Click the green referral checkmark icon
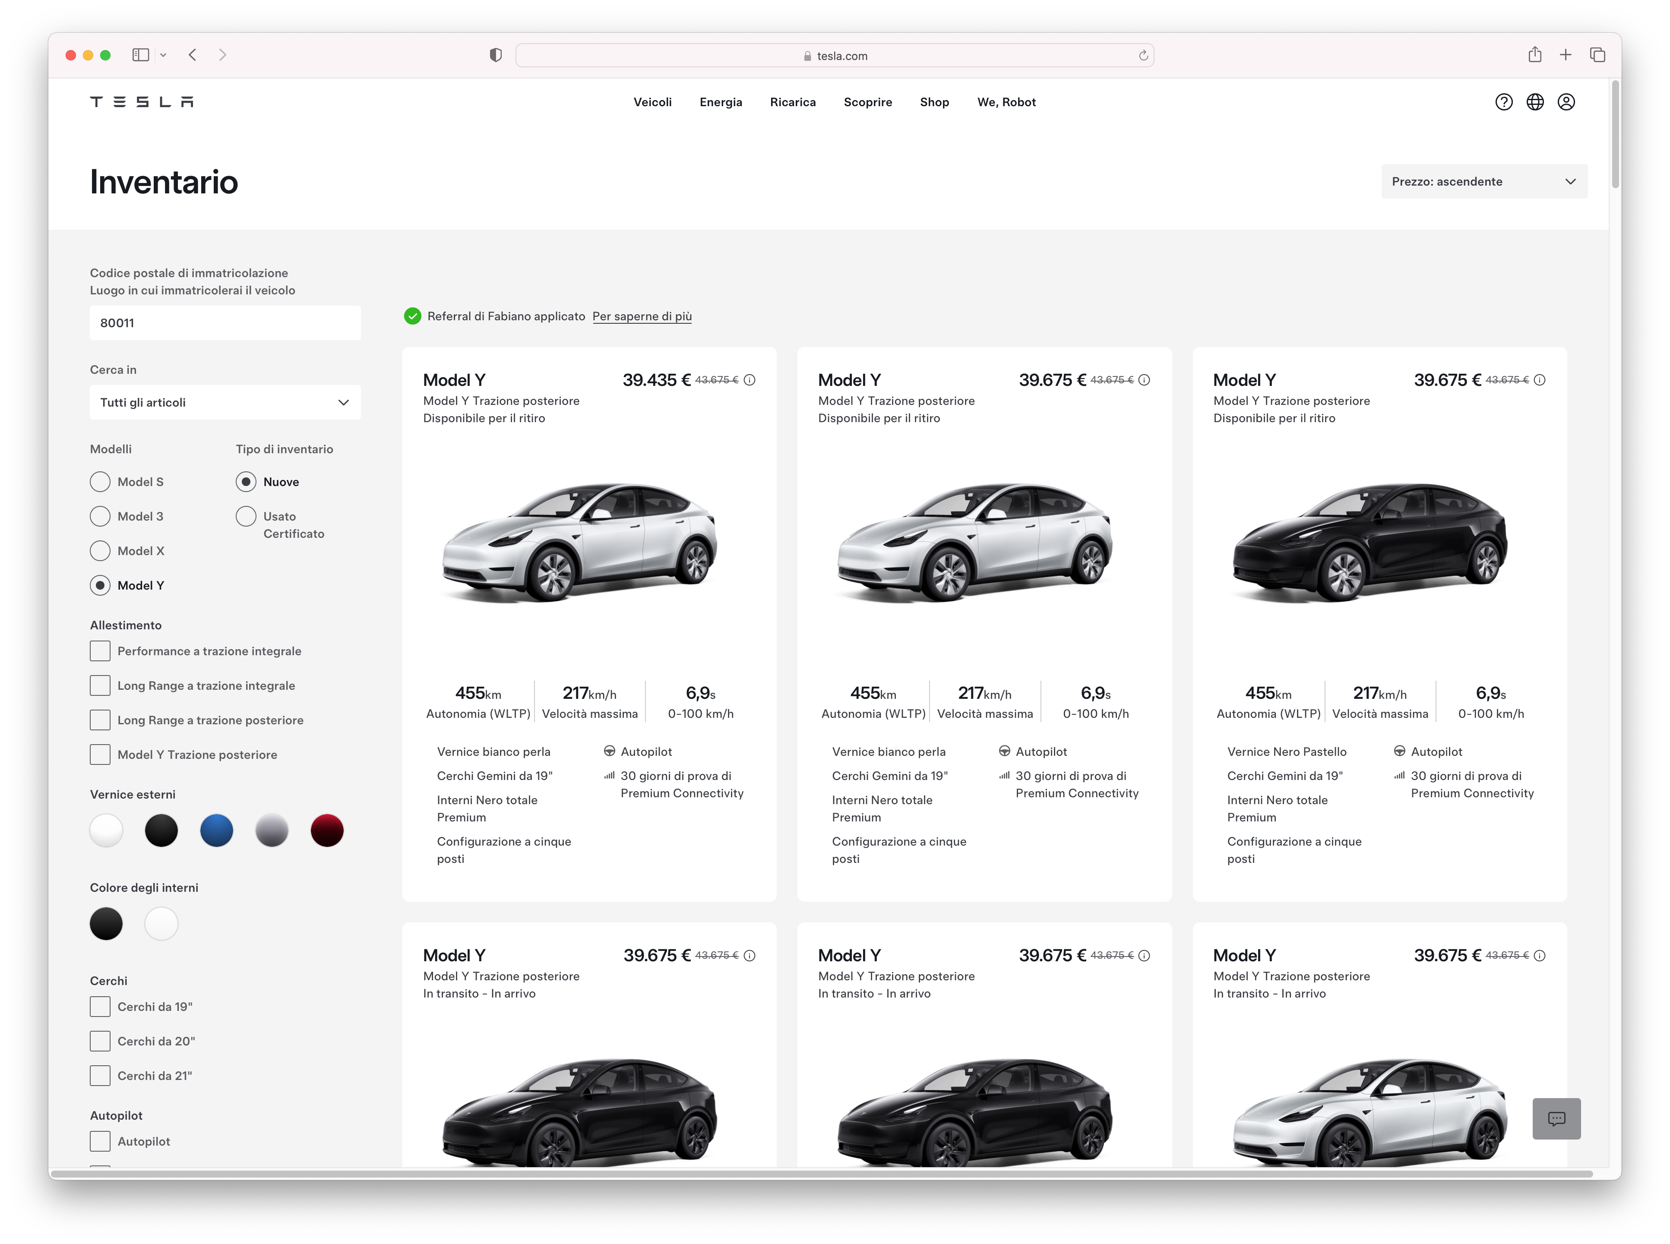 click(412, 316)
